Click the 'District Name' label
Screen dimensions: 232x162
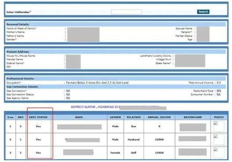tap(15, 63)
